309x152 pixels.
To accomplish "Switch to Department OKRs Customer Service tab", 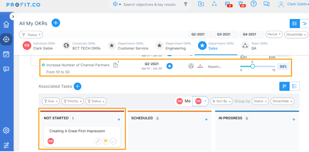I will pyautogui.click(x=128, y=46).
